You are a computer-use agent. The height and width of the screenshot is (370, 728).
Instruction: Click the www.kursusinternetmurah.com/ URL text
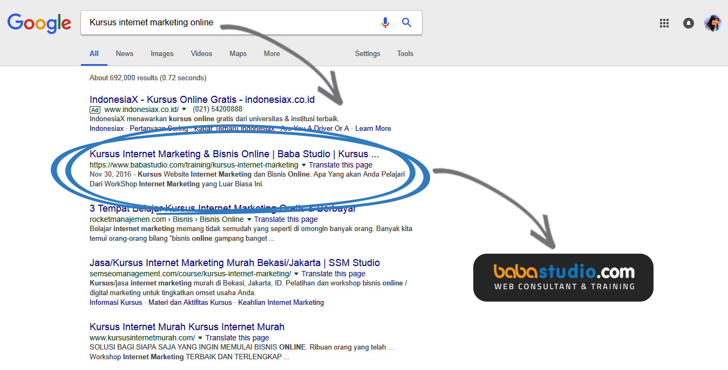pyautogui.click(x=142, y=338)
